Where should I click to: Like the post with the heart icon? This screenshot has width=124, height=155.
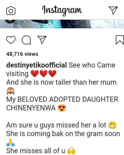pos(11,40)
